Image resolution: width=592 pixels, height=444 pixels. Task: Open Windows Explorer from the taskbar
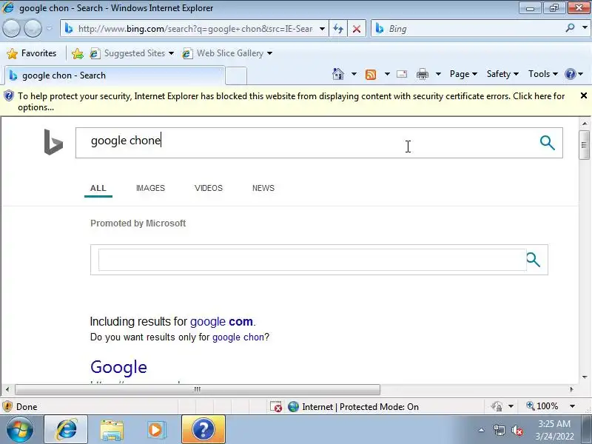click(112, 430)
